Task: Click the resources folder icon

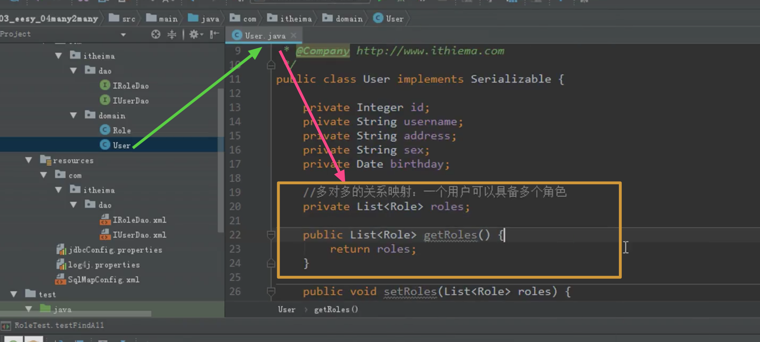Action: pyautogui.click(x=46, y=160)
